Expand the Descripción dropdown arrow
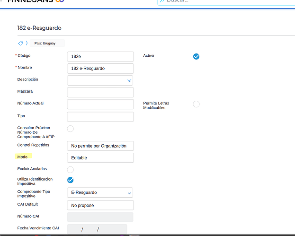 [129, 81]
